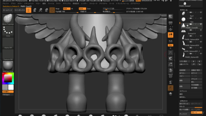
Task: Click the 入れ替え swap colors button
Action: coord(8,92)
